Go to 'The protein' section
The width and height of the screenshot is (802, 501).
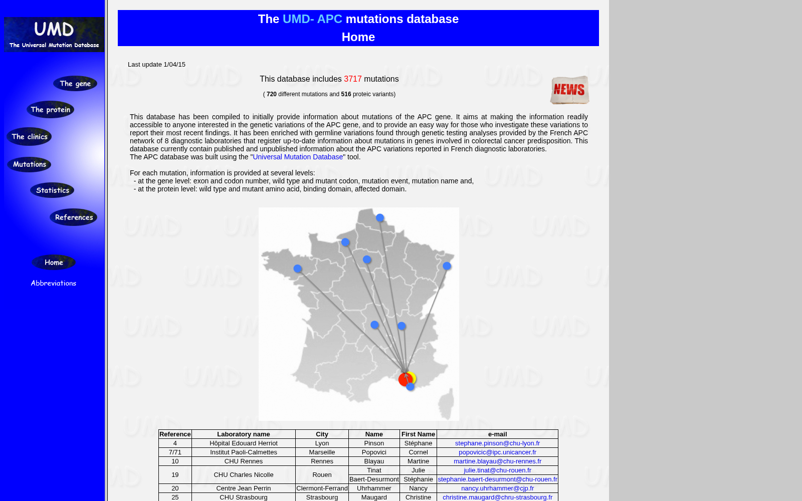click(x=50, y=110)
